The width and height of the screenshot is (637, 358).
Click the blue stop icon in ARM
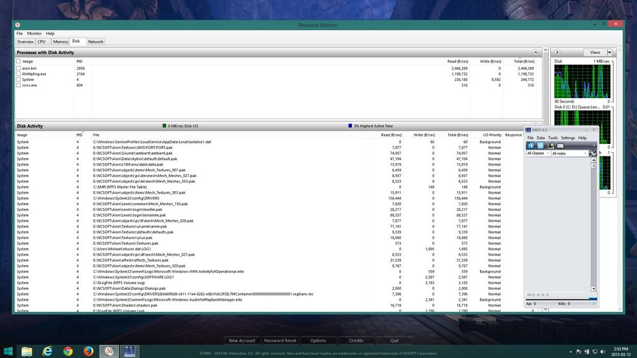540,145
